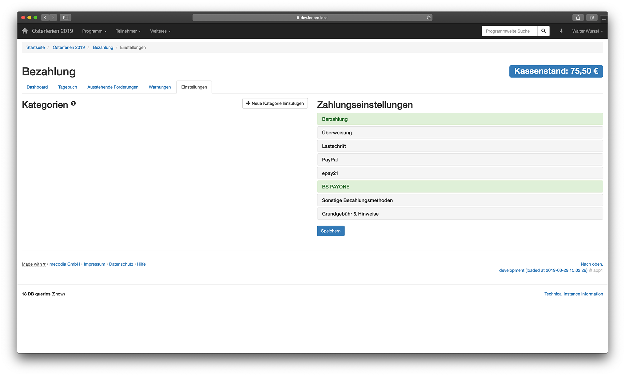Click Safari share icon
The width and height of the screenshot is (625, 376).
[x=578, y=18]
